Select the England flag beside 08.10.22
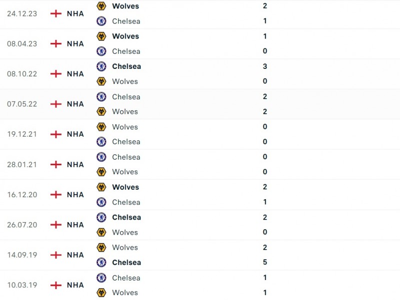The image size is (400, 300). 56,74
